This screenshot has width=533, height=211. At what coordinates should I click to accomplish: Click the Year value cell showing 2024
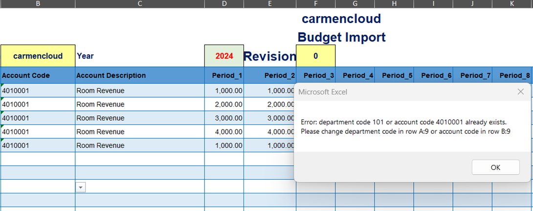224,56
